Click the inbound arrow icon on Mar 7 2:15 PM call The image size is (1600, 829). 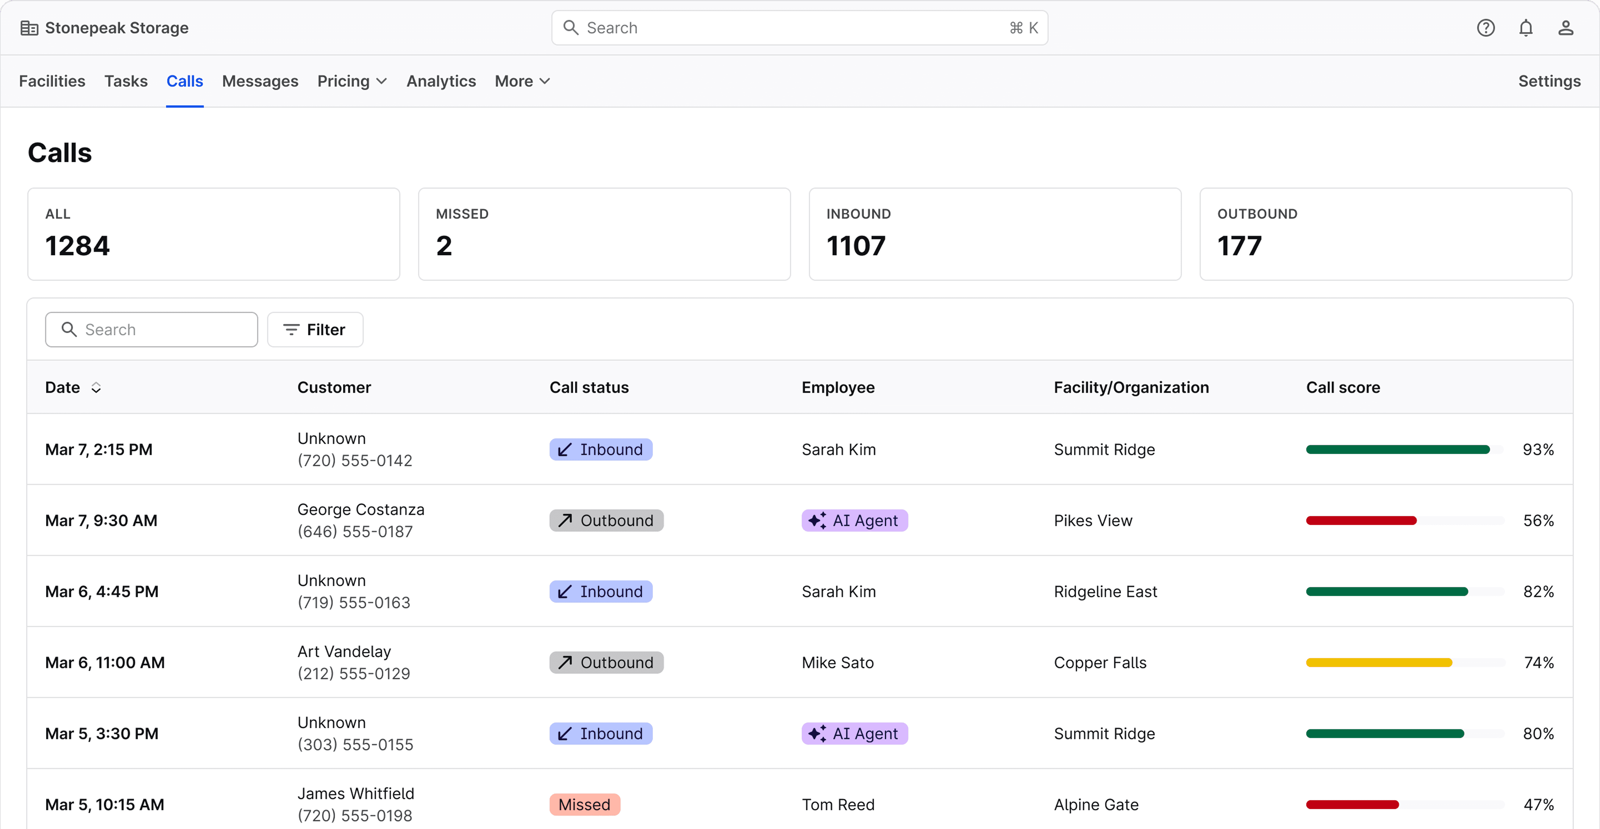[x=564, y=450]
